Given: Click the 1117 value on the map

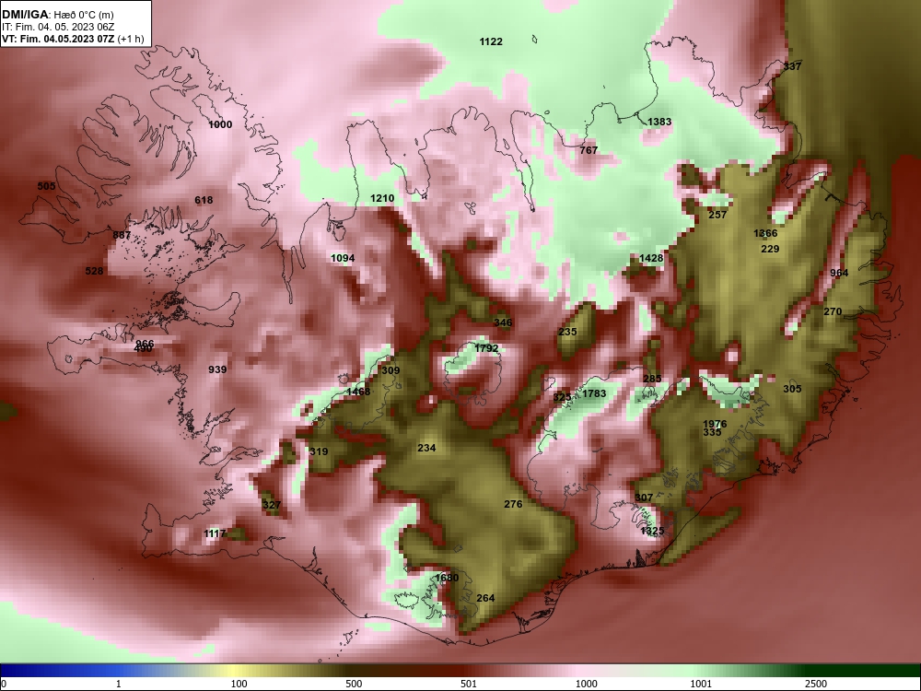Looking at the screenshot, I should (x=215, y=533).
